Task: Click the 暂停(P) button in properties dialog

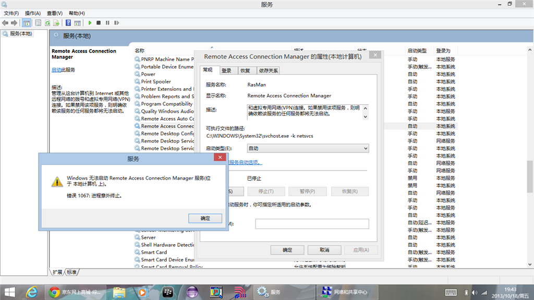Action: pyautogui.click(x=308, y=191)
